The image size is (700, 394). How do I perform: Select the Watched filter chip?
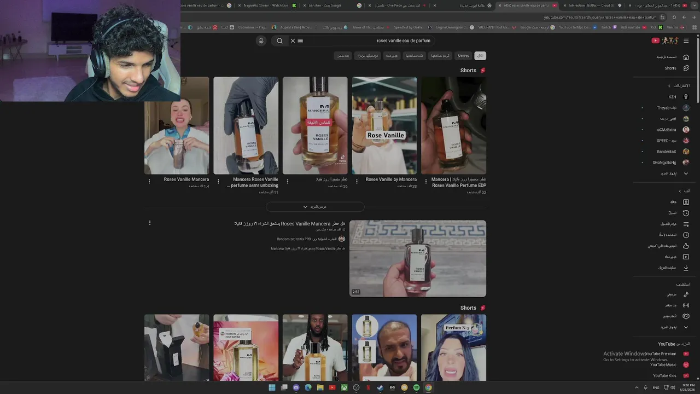(414, 56)
